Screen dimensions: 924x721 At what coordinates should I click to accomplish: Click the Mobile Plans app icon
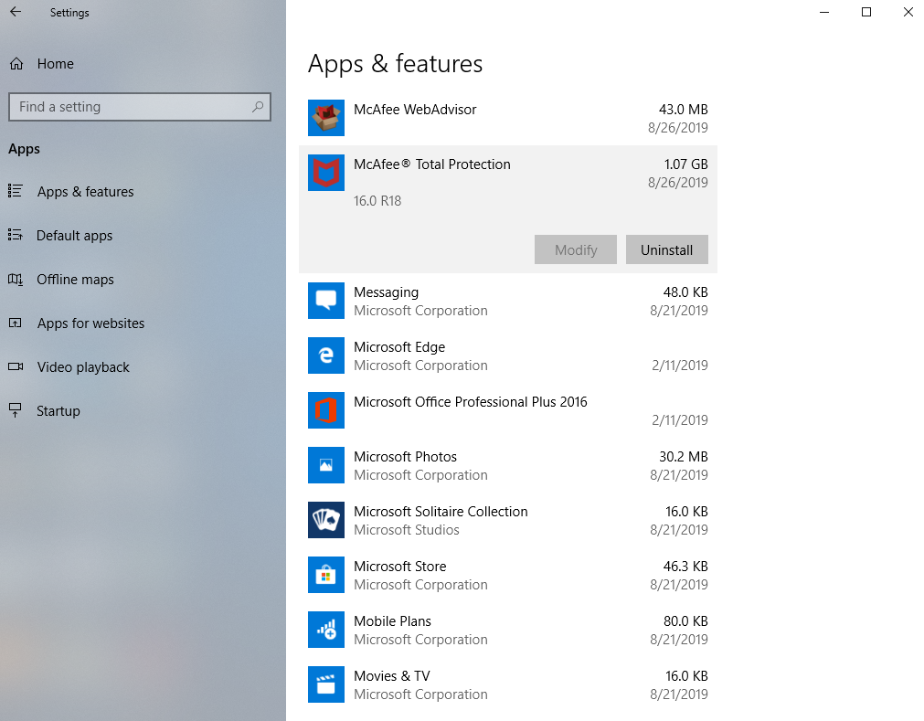[326, 629]
